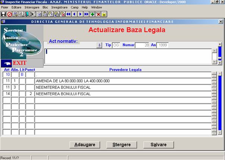225x160 pixels.
Task: Click the red X delete record icon
Action: pyautogui.click(x=98, y=14)
